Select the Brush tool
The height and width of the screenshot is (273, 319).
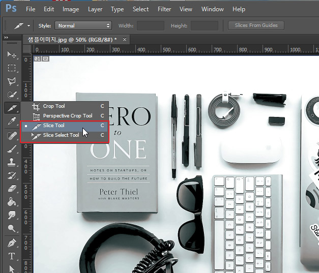(12, 149)
